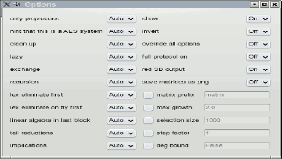Open the only preprocess dropdown

click(x=121, y=19)
